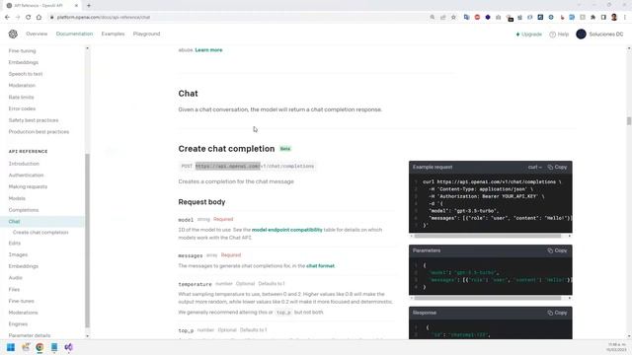This screenshot has height=355, width=632.
Task: Open the curl language dropdown
Action: click(x=535, y=167)
